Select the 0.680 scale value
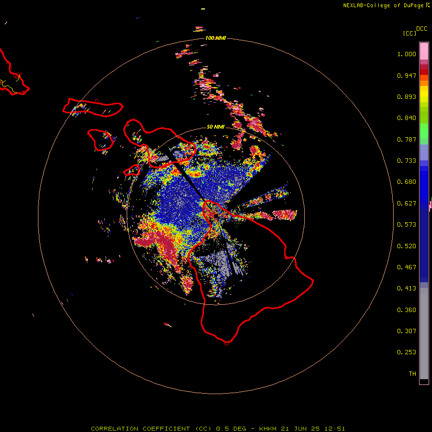This screenshot has height=432, width=432. point(407,182)
